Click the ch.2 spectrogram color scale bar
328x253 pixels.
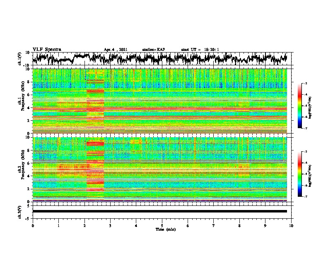coord(299,174)
